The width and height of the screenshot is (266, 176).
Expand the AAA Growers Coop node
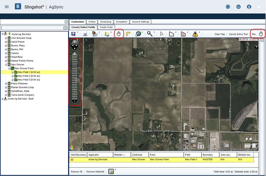(x=6, y=38)
